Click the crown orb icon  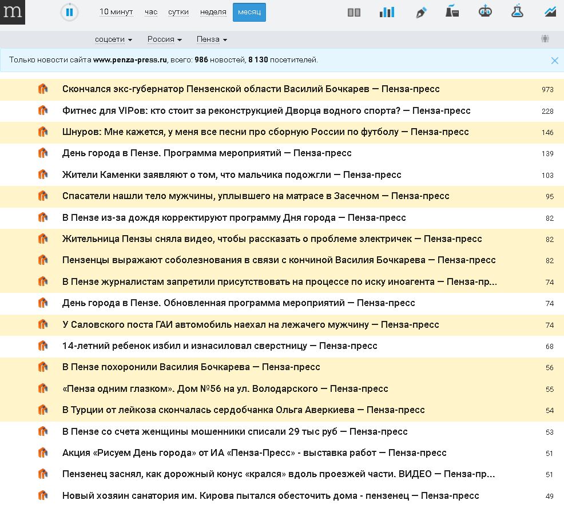[485, 11]
